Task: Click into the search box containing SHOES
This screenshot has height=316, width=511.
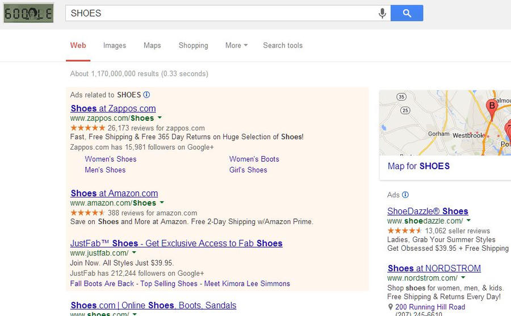Action: pyautogui.click(x=221, y=13)
